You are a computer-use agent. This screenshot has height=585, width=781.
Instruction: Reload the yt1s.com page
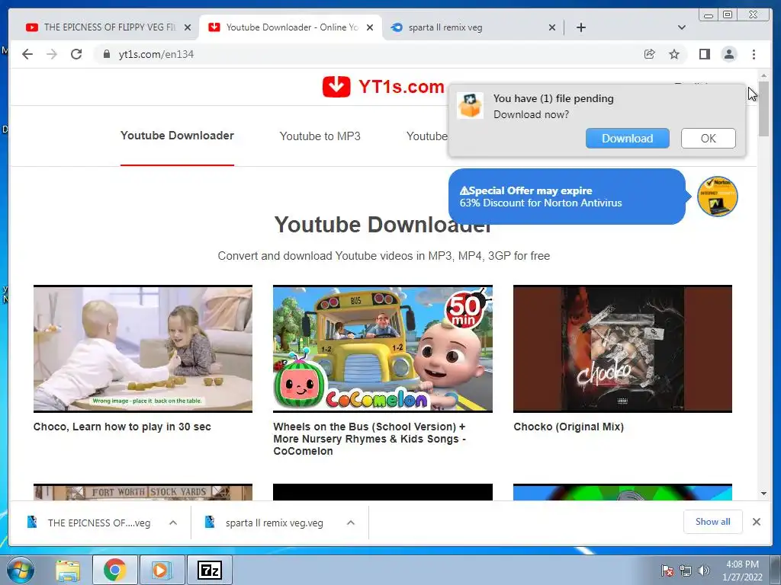76,54
